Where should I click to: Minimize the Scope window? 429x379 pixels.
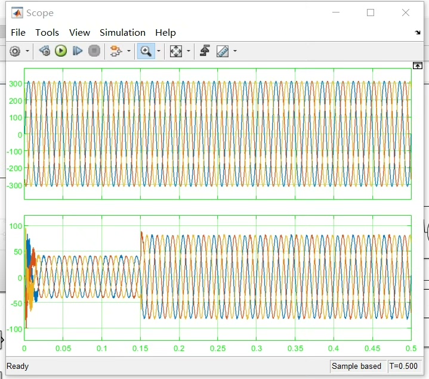click(336, 13)
